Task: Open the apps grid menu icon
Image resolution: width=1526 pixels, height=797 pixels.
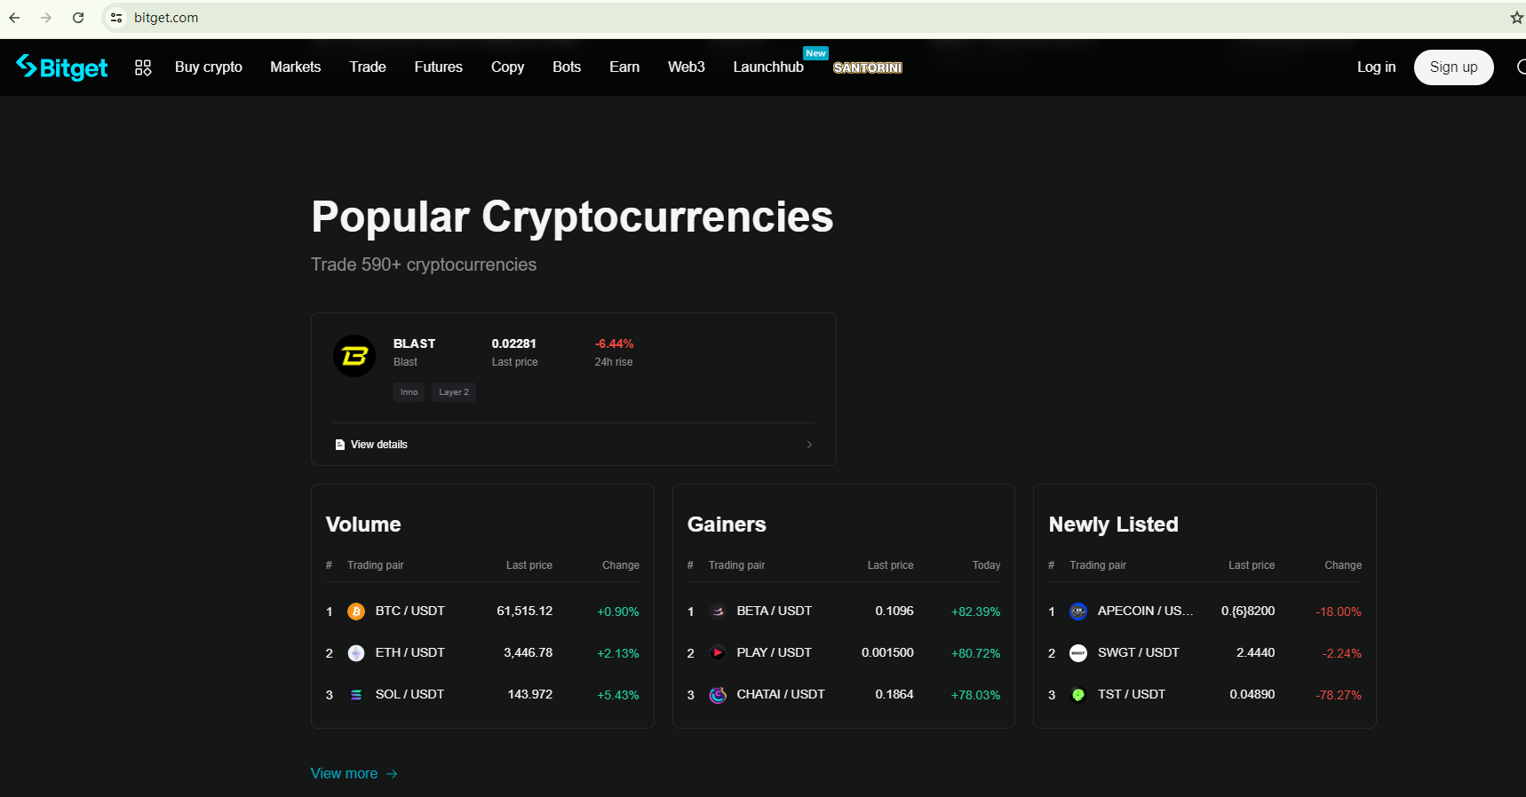Action: pyautogui.click(x=143, y=67)
